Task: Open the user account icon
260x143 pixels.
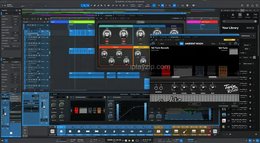Action: pyautogui.click(x=242, y=5)
